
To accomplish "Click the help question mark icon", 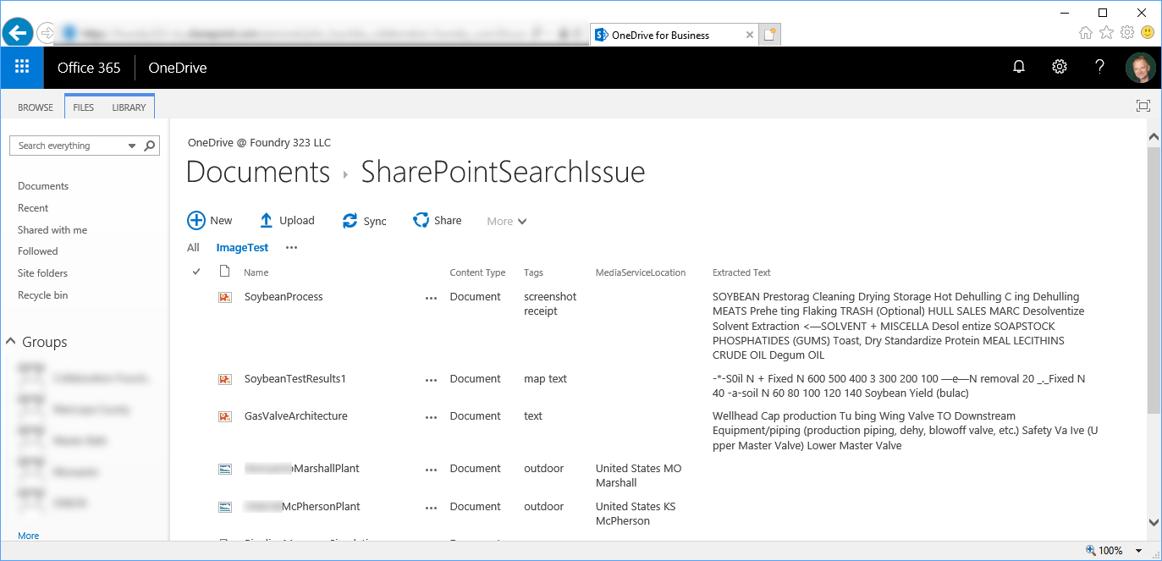I will tap(1099, 68).
